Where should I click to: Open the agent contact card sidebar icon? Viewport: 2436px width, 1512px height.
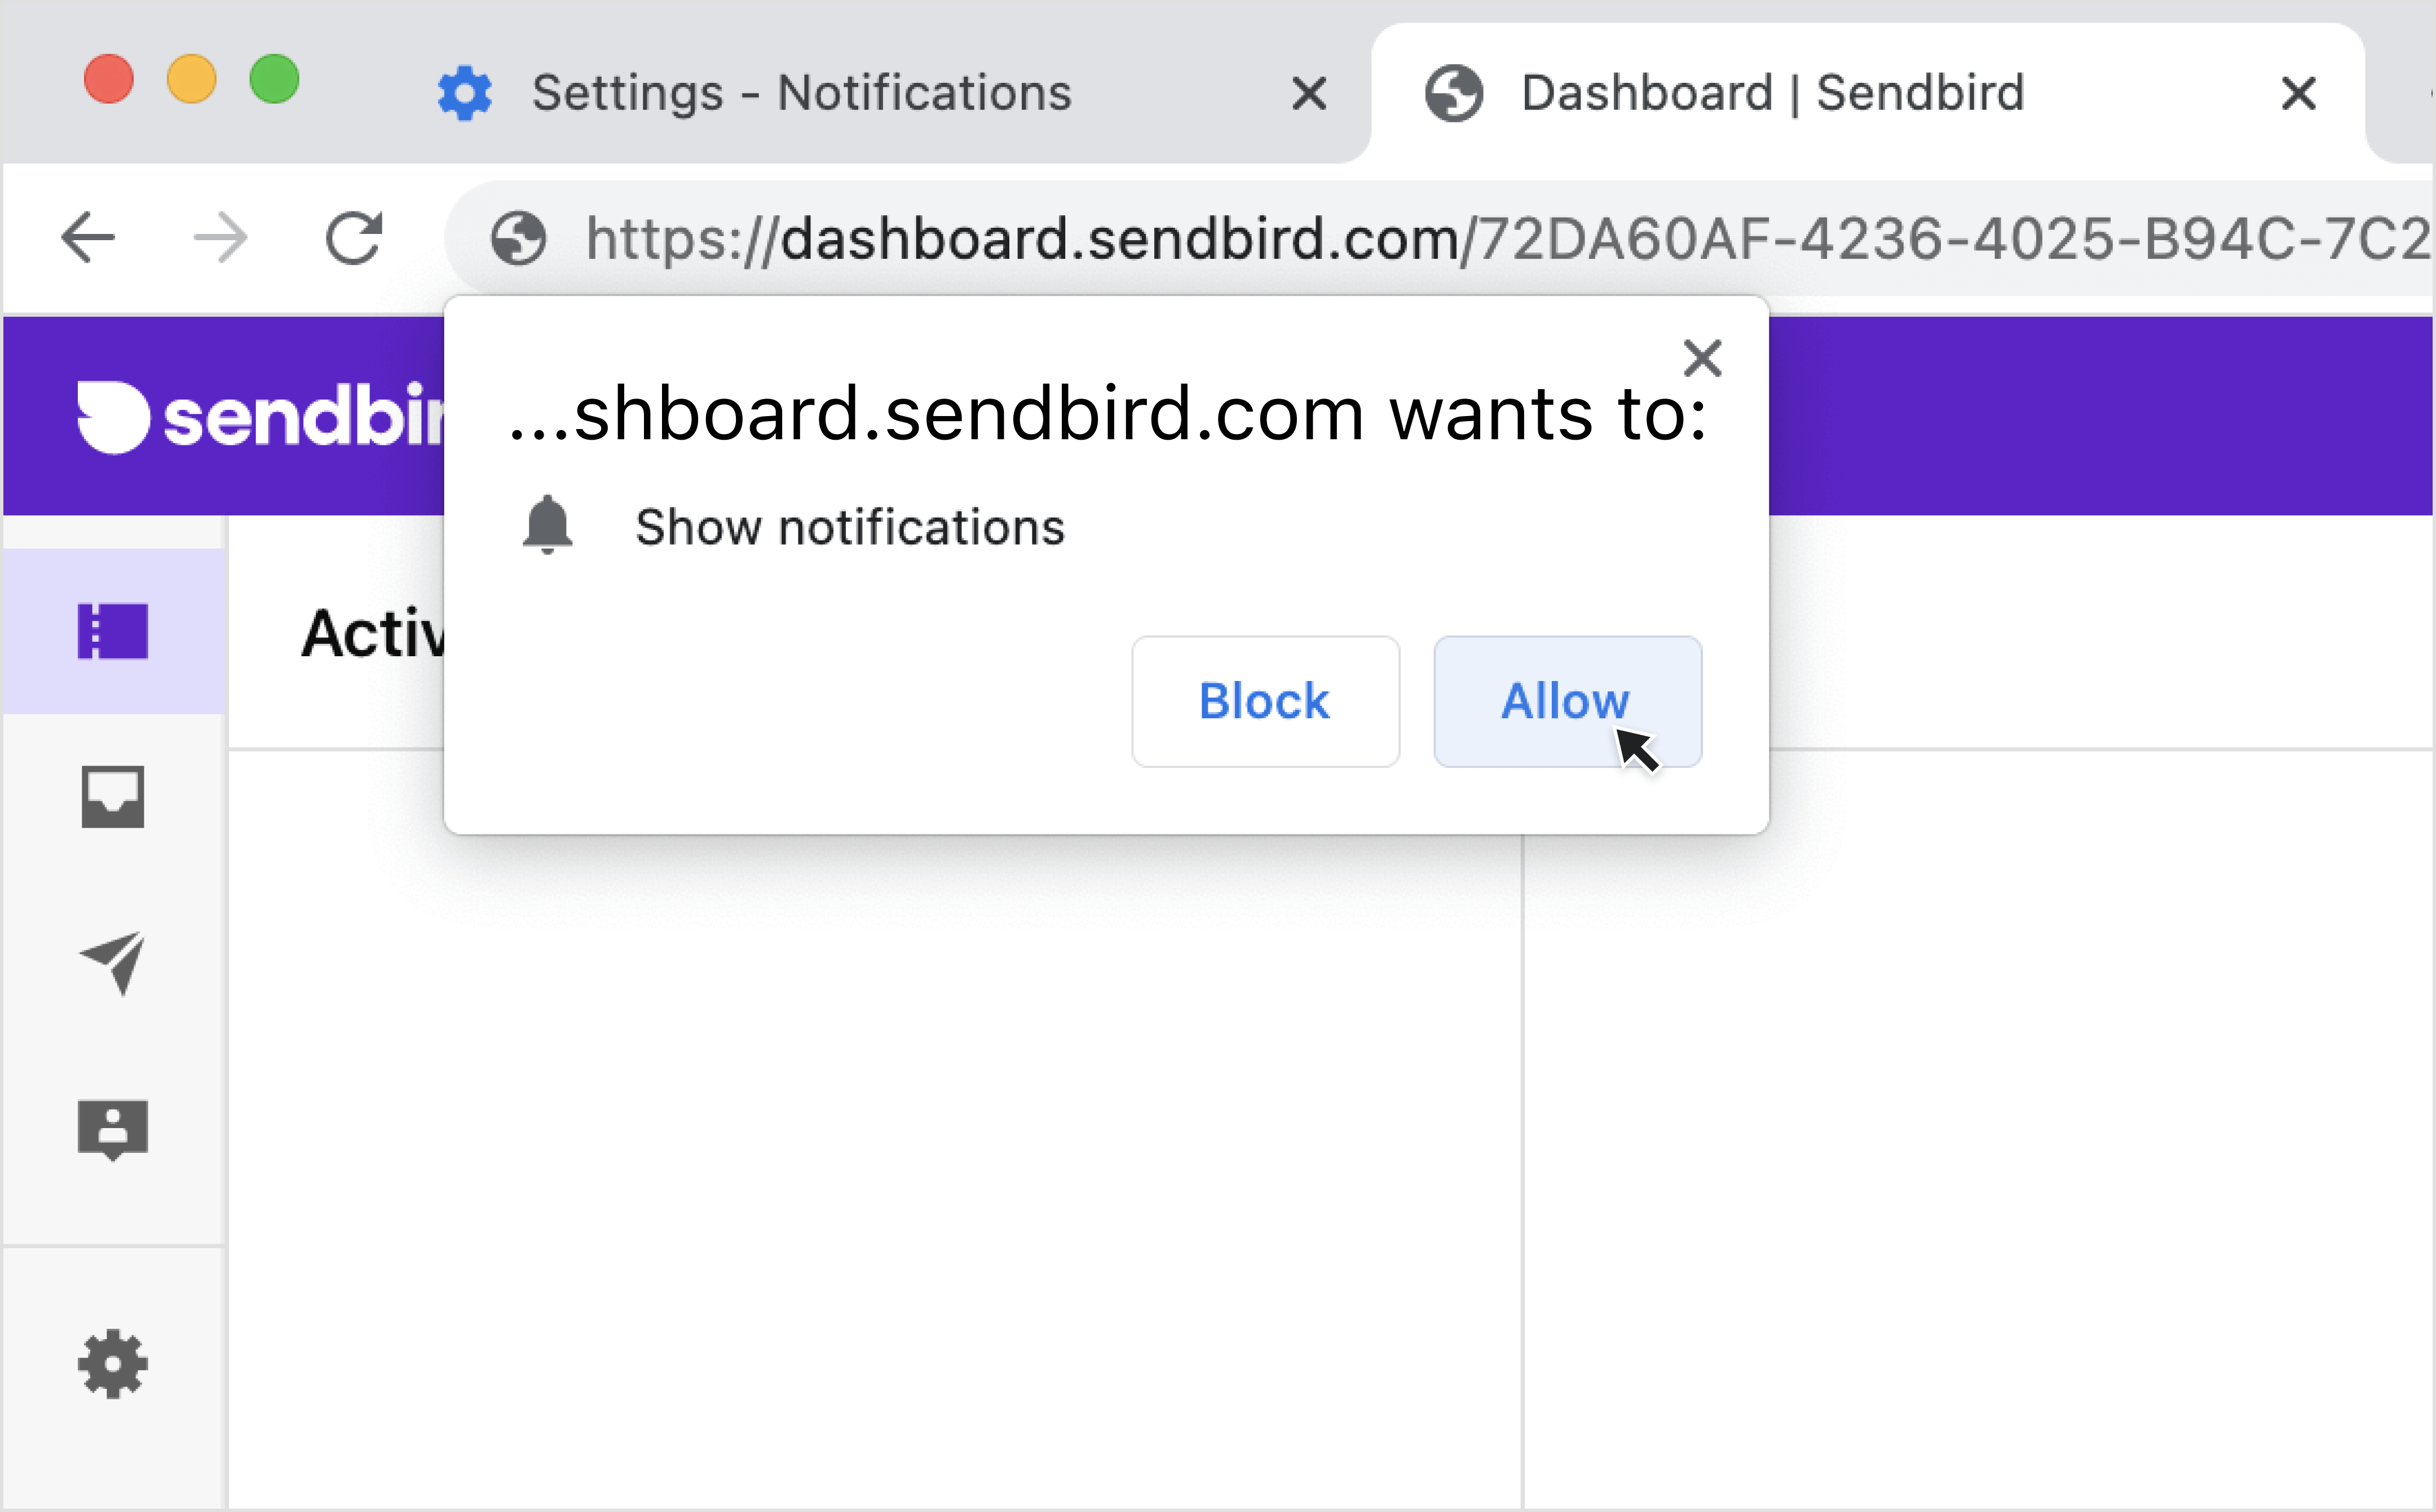coord(113,1130)
